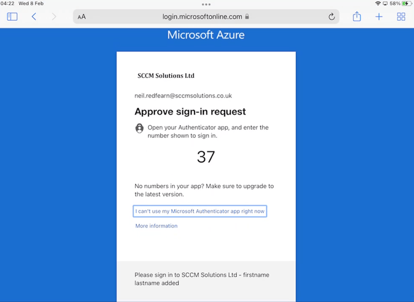Open the More information link
414x302 pixels.
tap(156, 226)
